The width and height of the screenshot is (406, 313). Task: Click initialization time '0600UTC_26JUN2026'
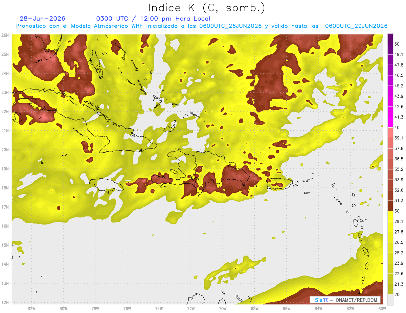[230, 26]
